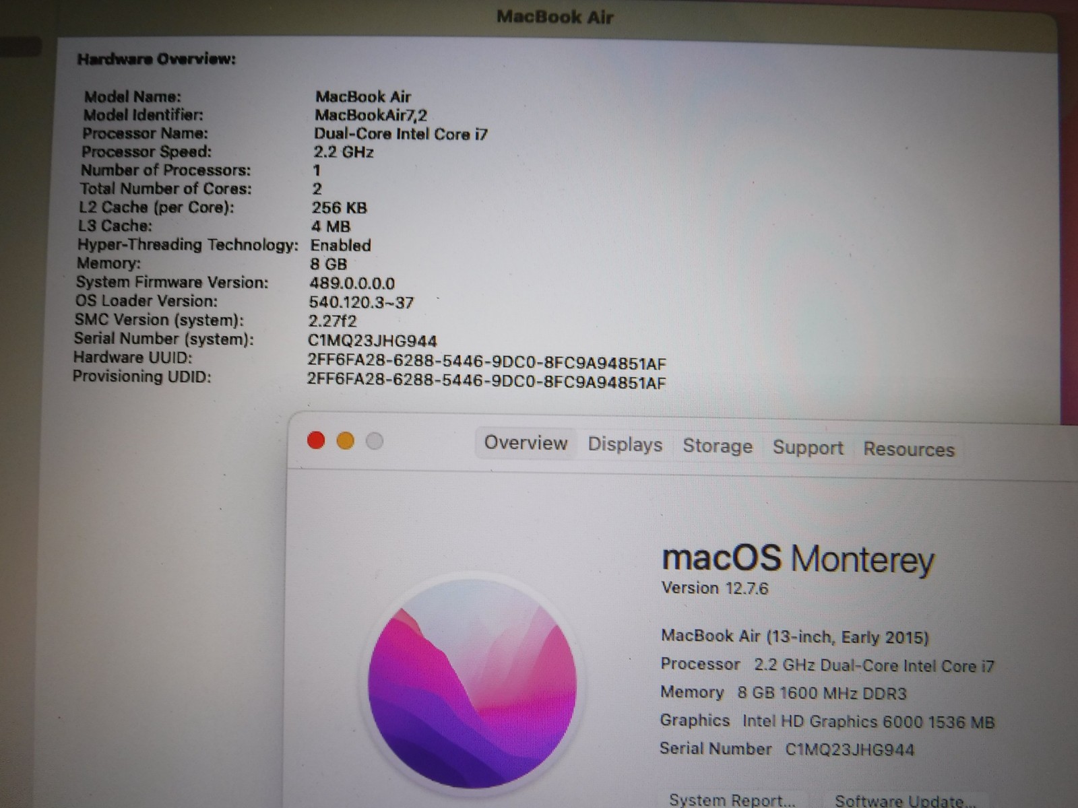Select the Hardware UUID value

(x=486, y=362)
